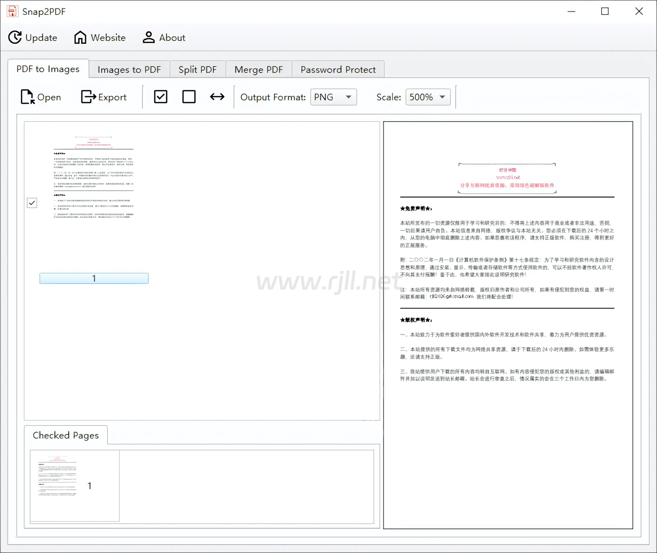Click the About person icon
This screenshot has width=657, height=553.
(148, 38)
